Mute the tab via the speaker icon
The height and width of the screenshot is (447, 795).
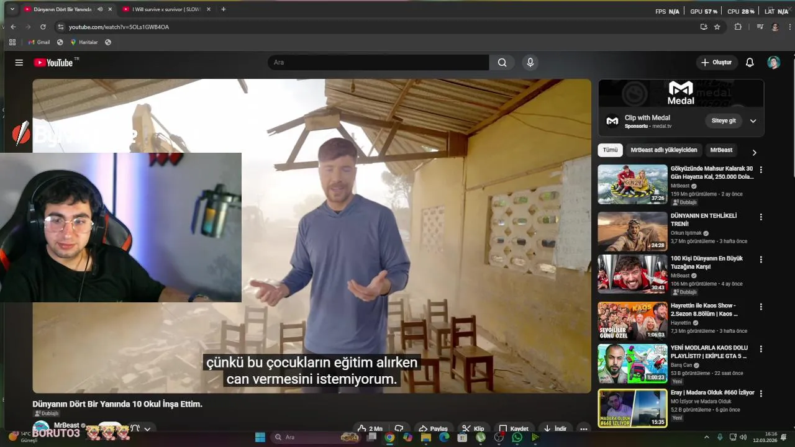tap(100, 9)
